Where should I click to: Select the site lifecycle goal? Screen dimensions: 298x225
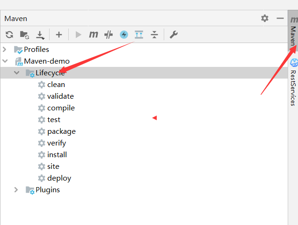point(144,166)
